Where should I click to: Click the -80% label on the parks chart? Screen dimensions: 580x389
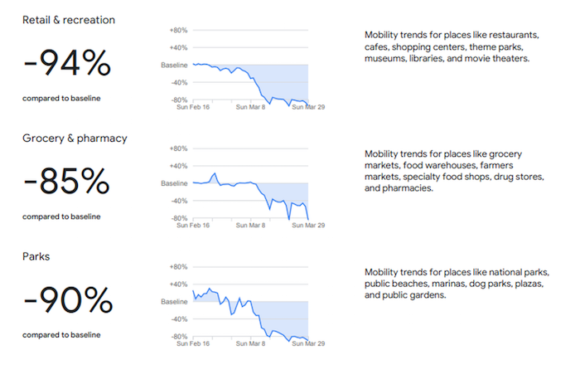click(178, 336)
